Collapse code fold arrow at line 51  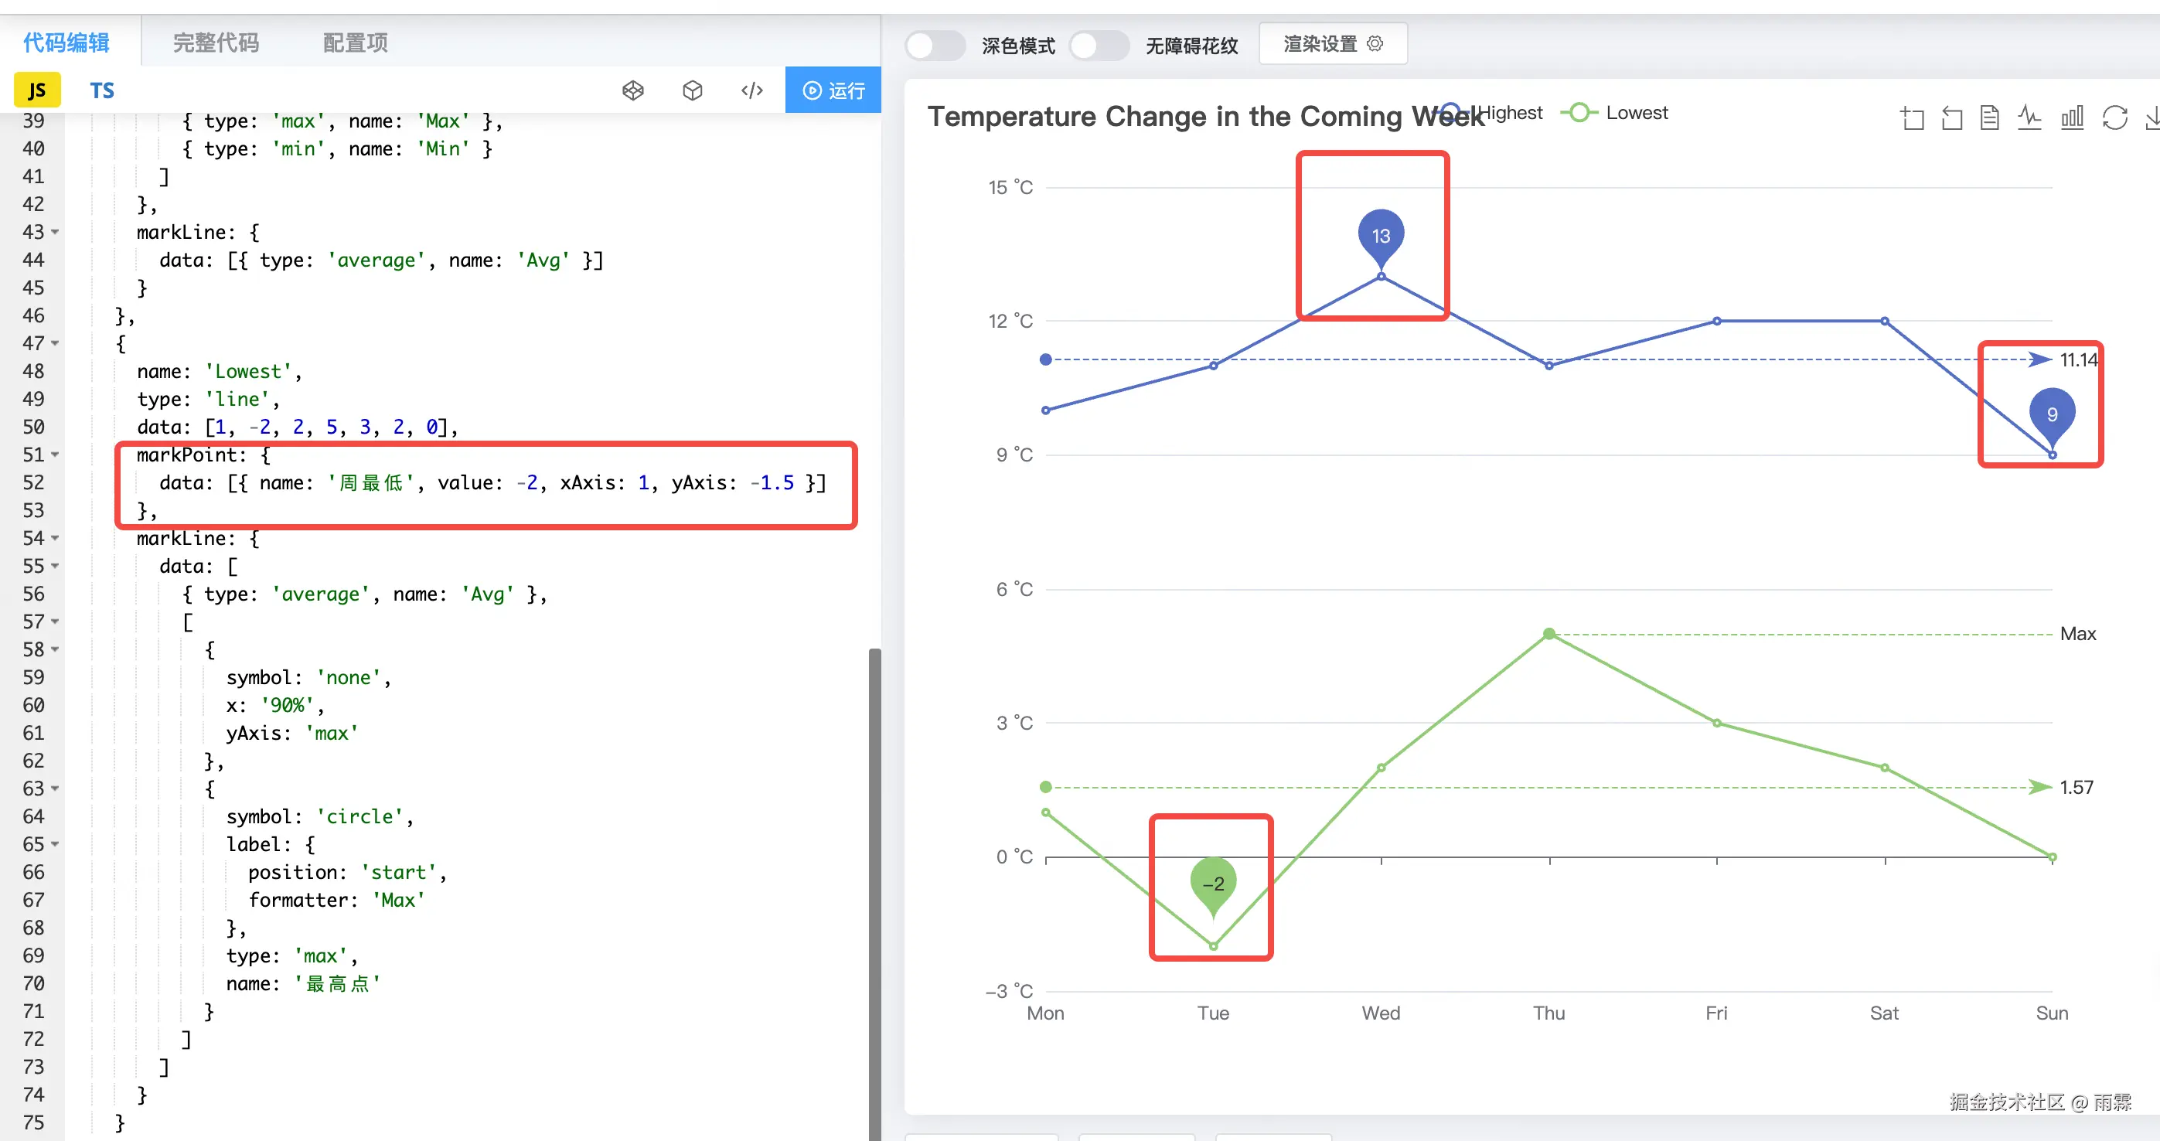(x=56, y=455)
